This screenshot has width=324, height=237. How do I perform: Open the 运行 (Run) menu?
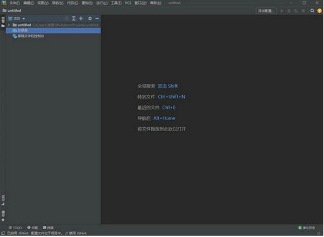coord(102,3)
